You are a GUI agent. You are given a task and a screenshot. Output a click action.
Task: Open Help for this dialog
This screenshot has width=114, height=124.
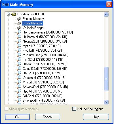[96, 117]
